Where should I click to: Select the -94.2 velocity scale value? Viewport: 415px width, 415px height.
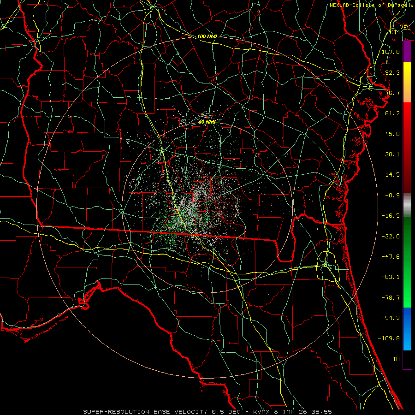point(391,318)
